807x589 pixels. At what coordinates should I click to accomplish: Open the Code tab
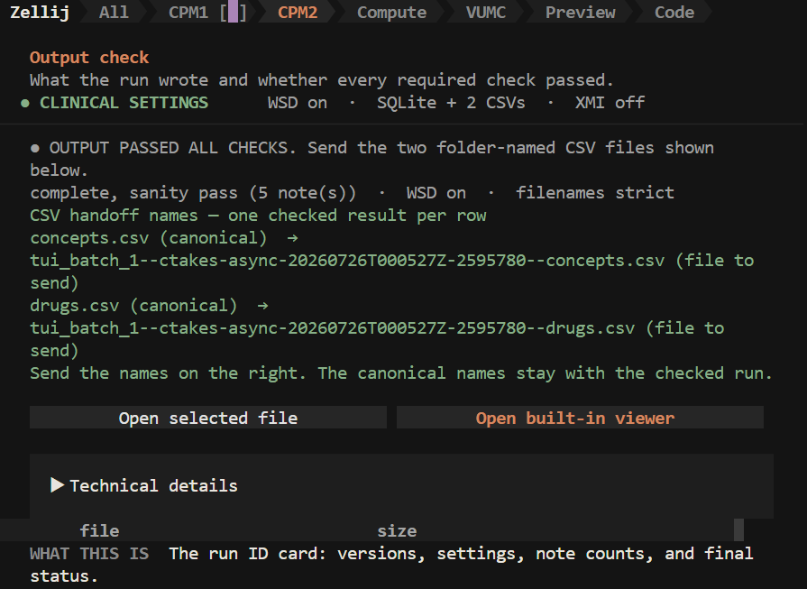coord(674,12)
